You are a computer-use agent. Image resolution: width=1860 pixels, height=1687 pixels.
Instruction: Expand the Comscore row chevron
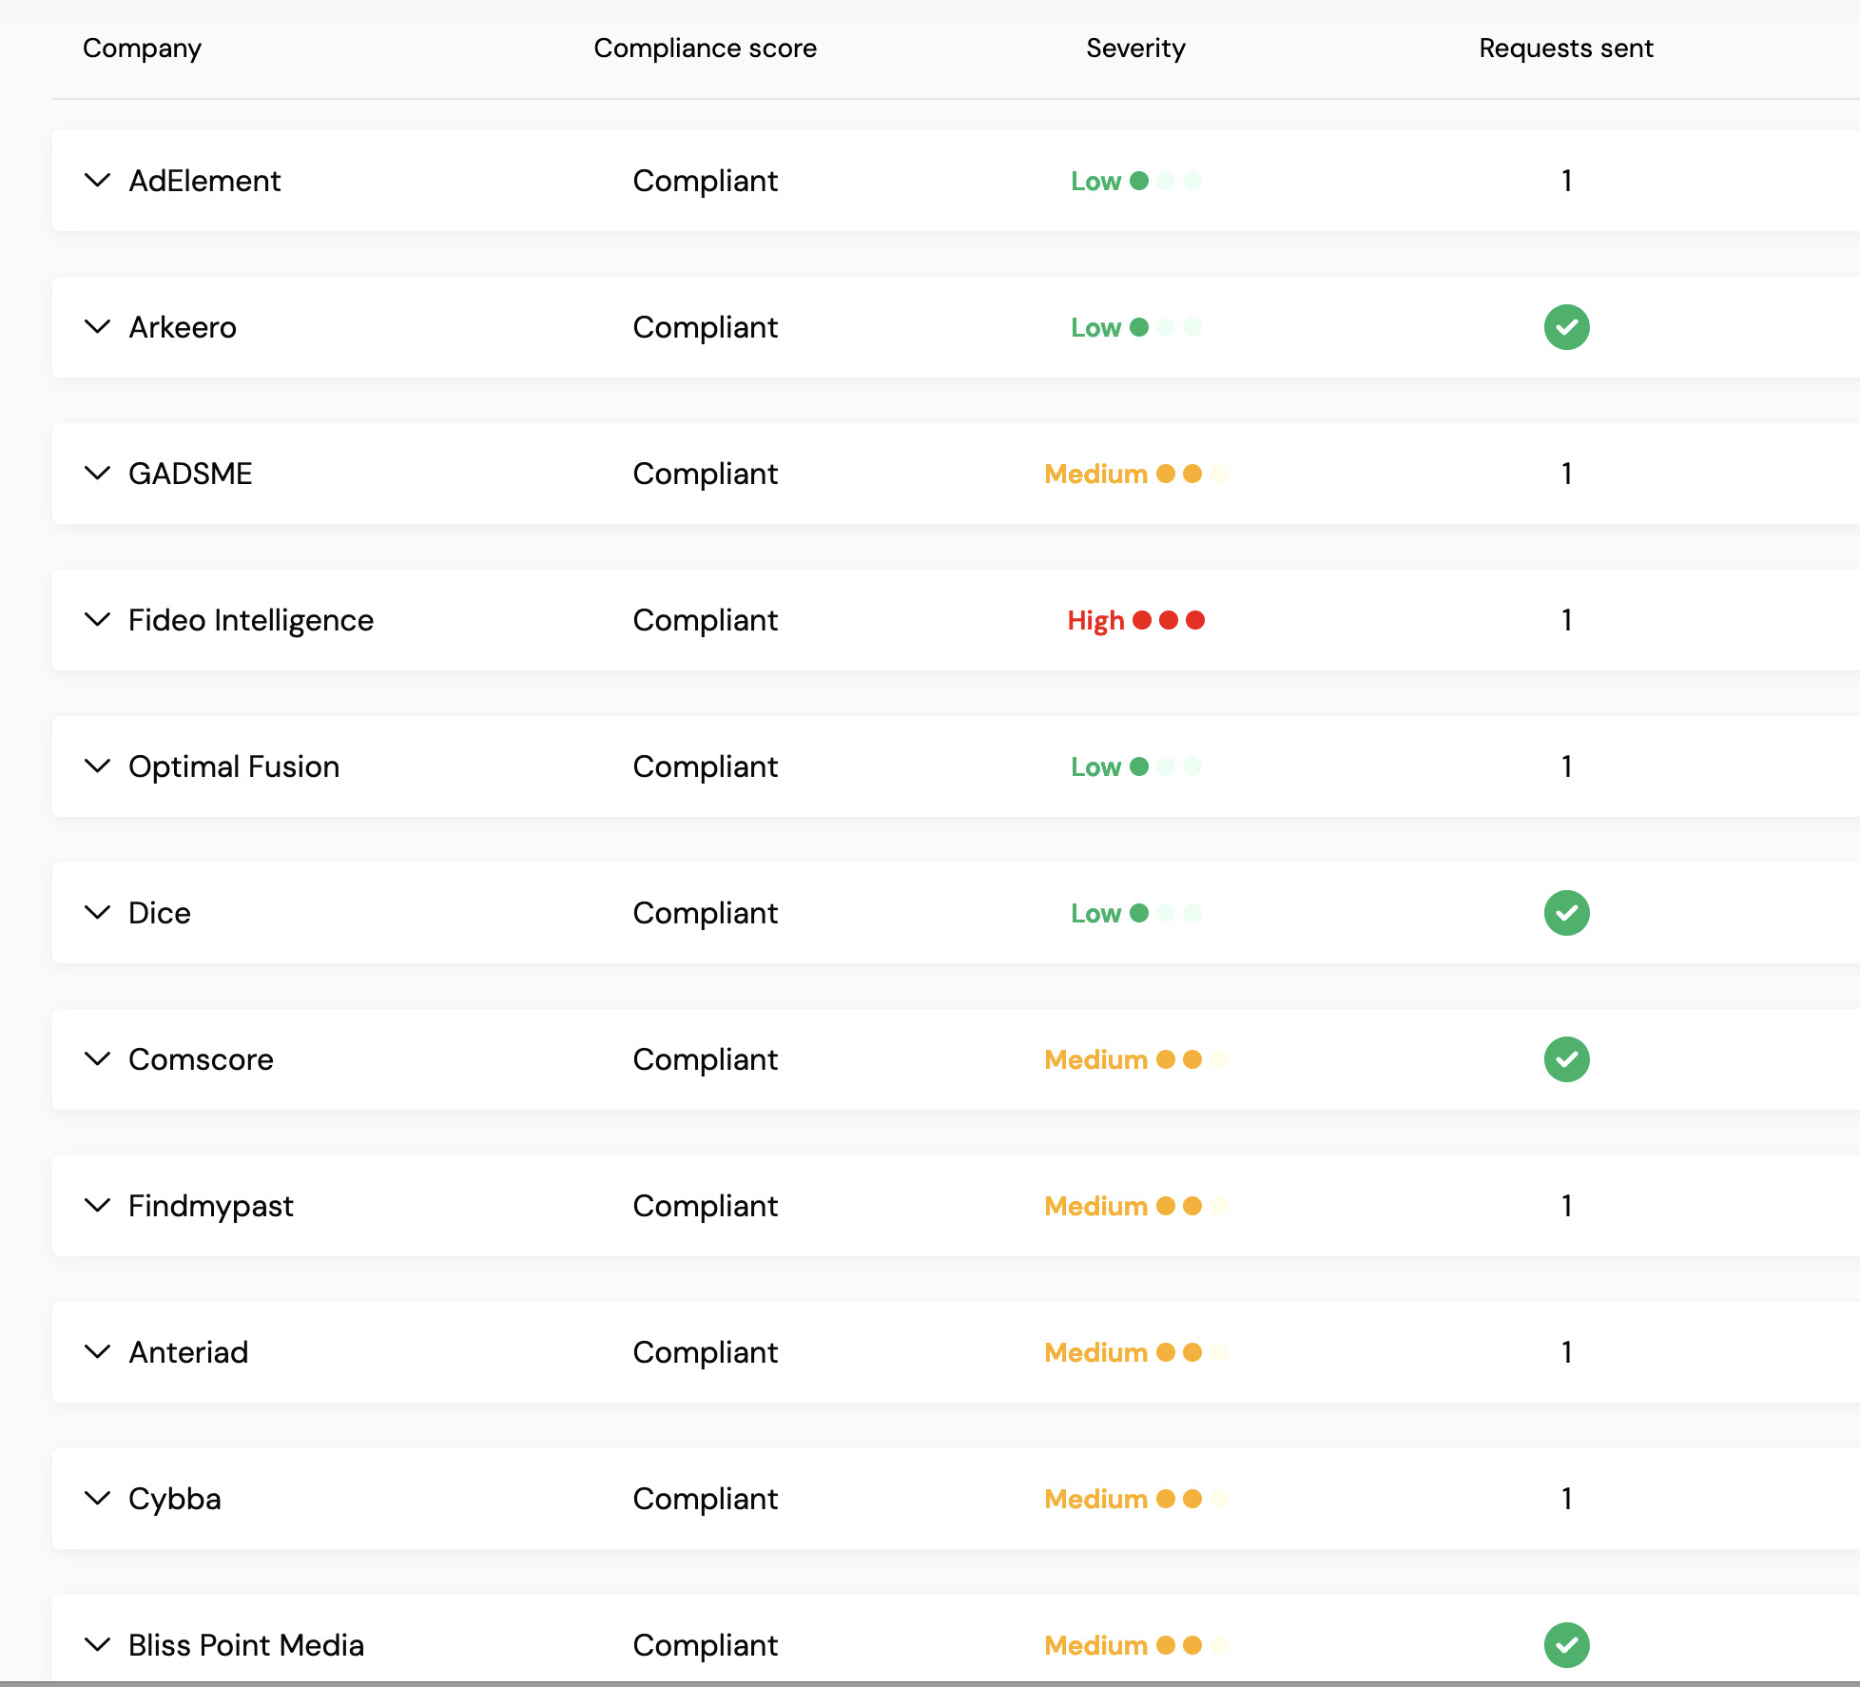97,1059
